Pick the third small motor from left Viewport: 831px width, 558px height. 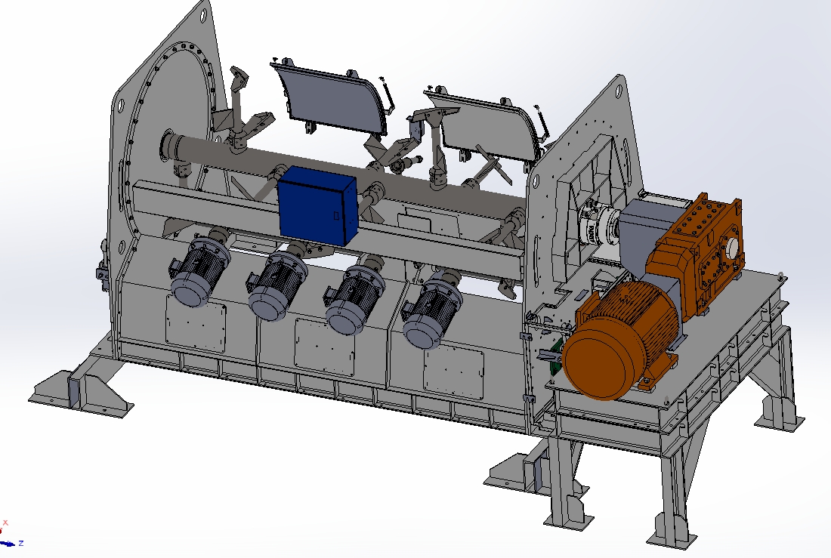tap(354, 297)
